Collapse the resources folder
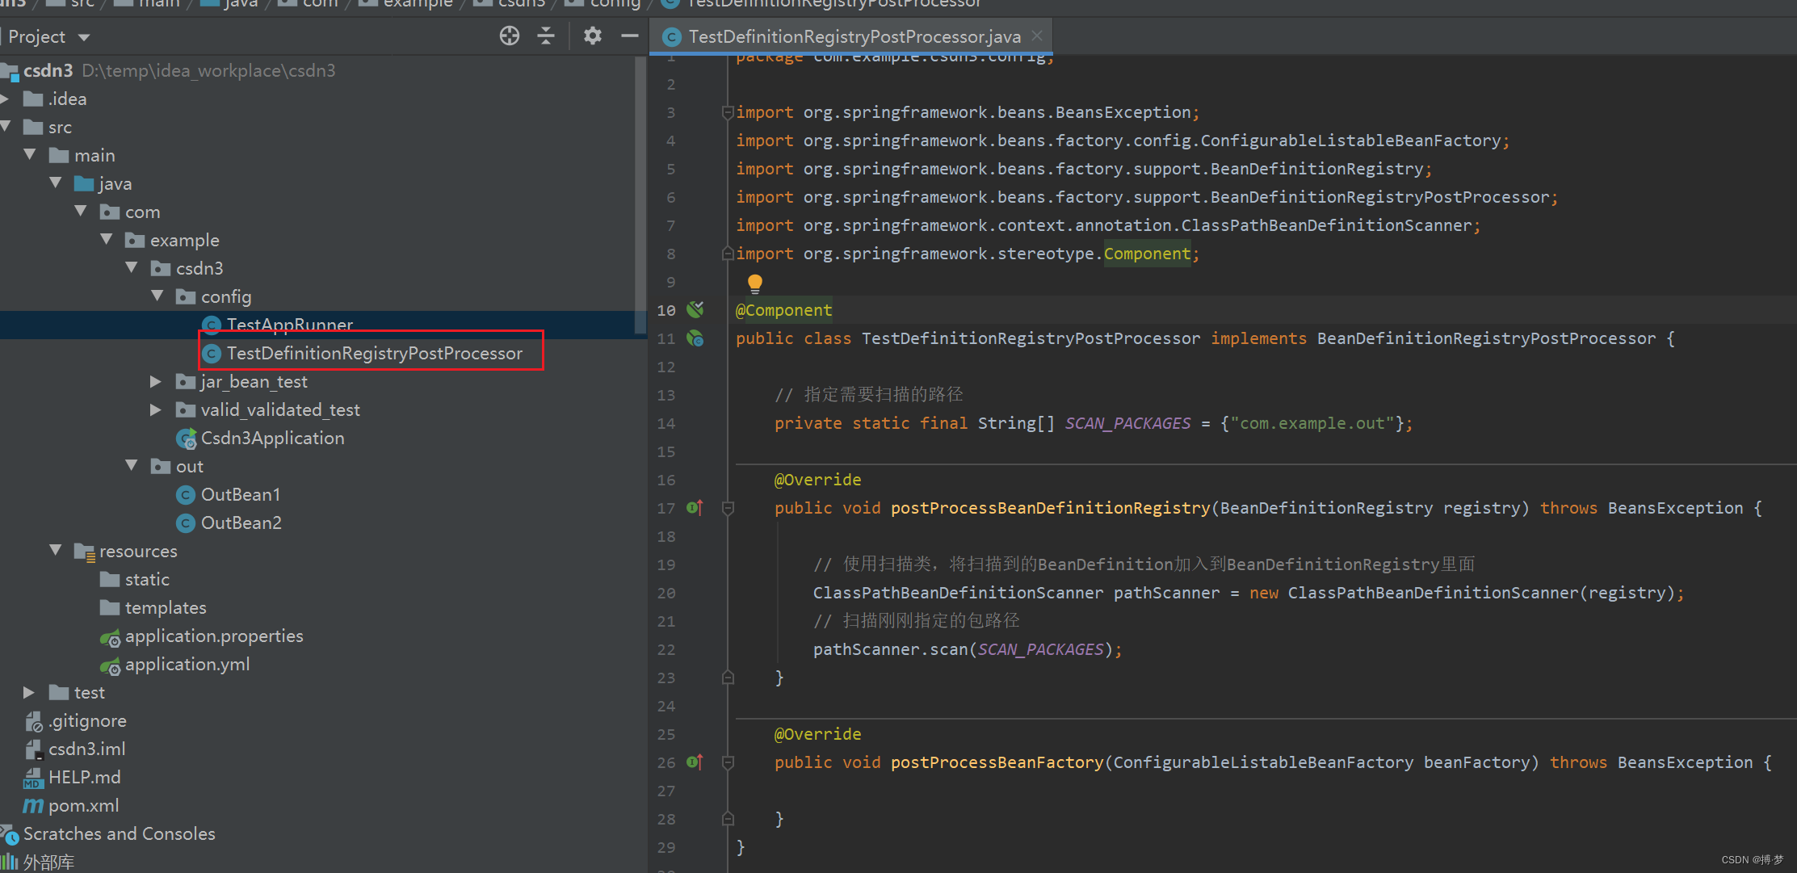This screenshot has height=873, width=1797. pyautogui.click(x=56, y=550)
